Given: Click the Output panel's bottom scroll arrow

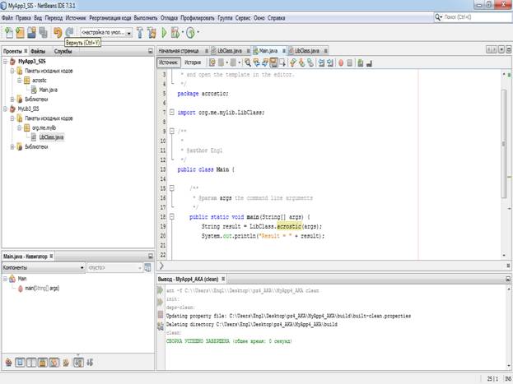Looking at the screenshot, I should click(x=508, y=365).
